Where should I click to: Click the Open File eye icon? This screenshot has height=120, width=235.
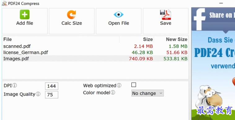click(118, 15)
